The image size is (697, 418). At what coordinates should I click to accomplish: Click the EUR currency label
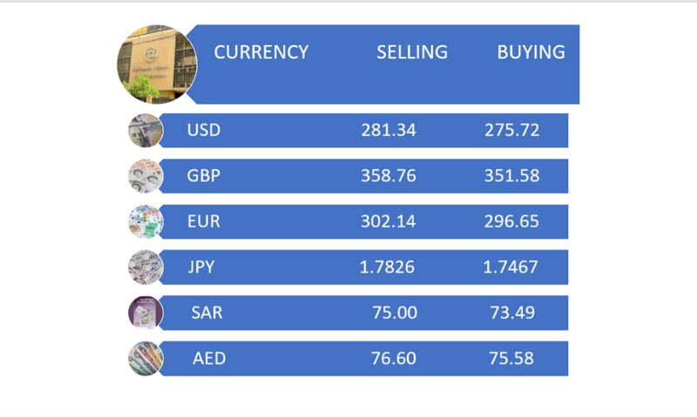204,221
